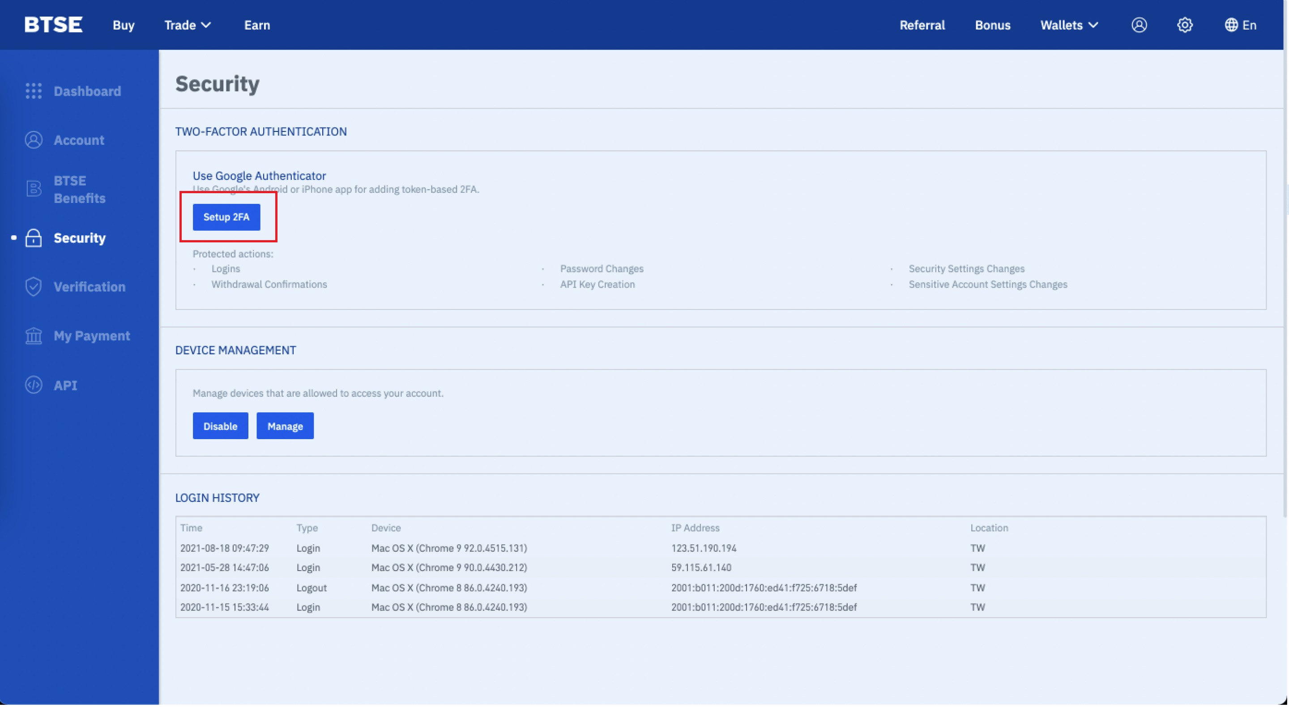The height and width of the screenshot is (707, 1289).
Task: Click the Security lock icon
Action: coord(34,238)
